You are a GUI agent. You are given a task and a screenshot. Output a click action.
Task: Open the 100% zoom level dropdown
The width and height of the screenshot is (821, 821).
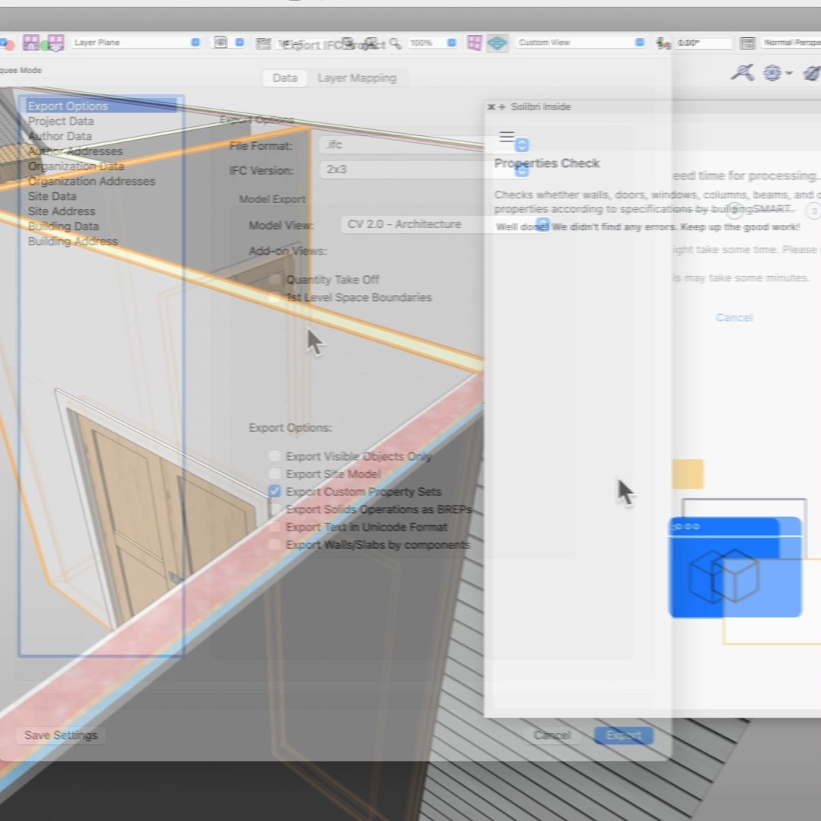tap(432, 43)
